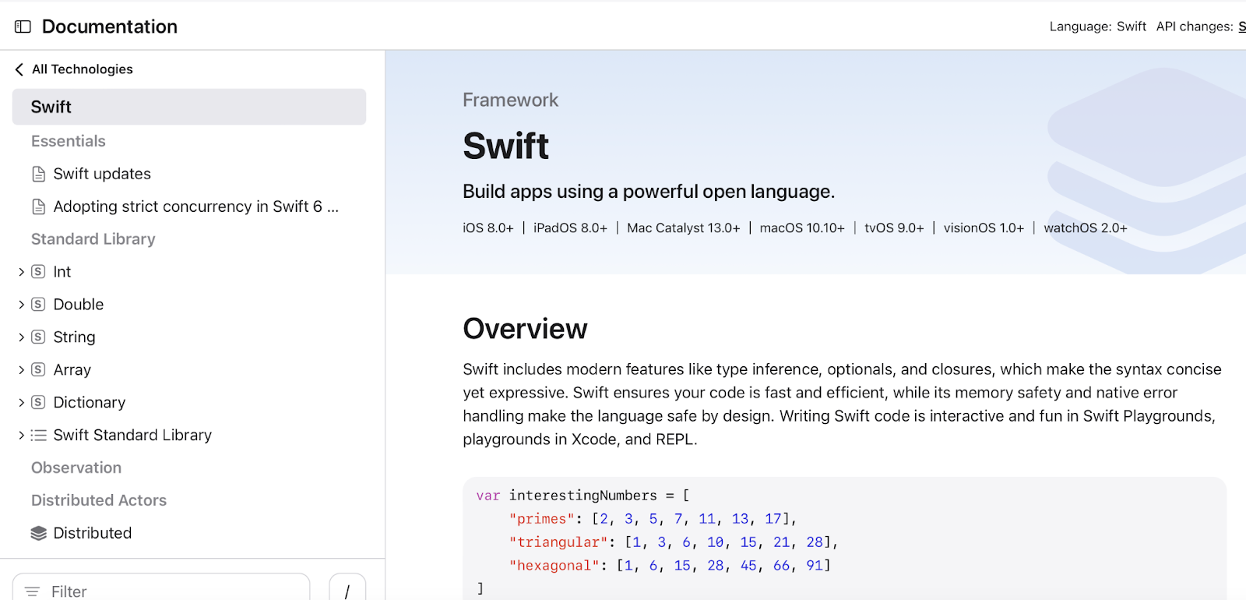This screenshot has height=600, width=1246.
Task: Click the document icon beside Adopting strict concurrency
Action: coord(38,206)
